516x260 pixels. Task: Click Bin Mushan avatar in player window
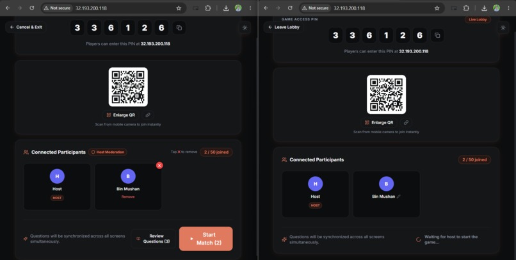(386, 184)
